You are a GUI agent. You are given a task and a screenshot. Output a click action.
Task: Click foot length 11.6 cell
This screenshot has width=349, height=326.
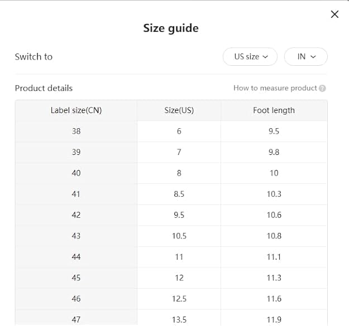(274, 299)
